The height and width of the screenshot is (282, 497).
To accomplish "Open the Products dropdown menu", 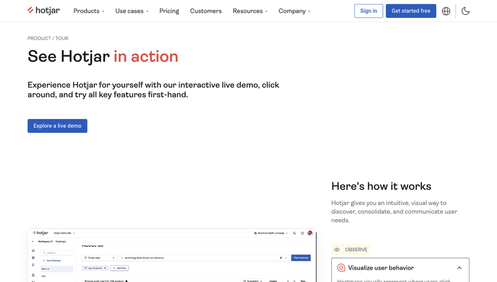I will (89, 11).
